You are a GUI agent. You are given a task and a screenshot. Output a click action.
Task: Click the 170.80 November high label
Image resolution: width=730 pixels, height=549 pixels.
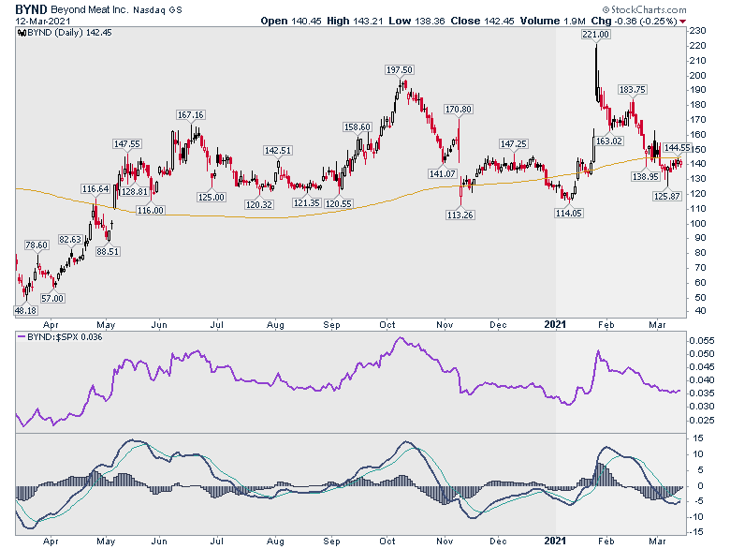pos(458,110)
